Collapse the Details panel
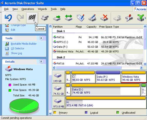The image size is (147, 120). 41,61
